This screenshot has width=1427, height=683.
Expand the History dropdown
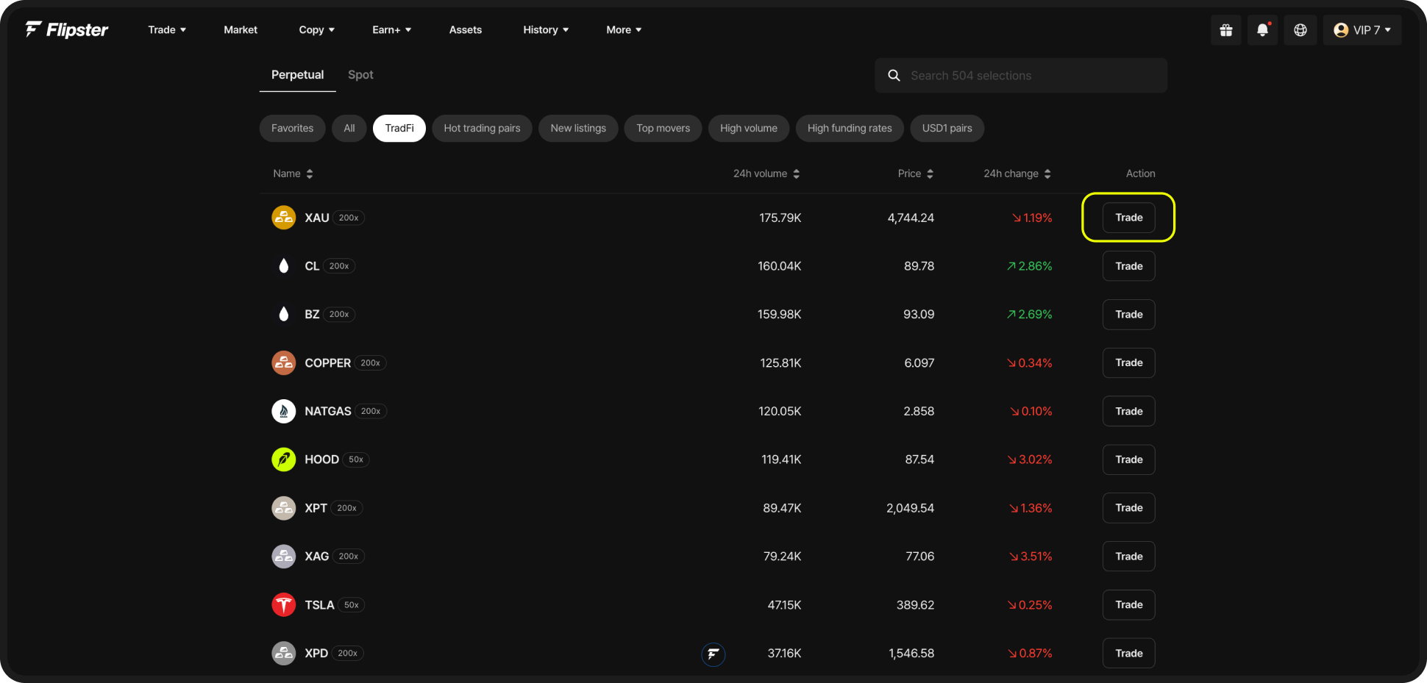[546, 30]
